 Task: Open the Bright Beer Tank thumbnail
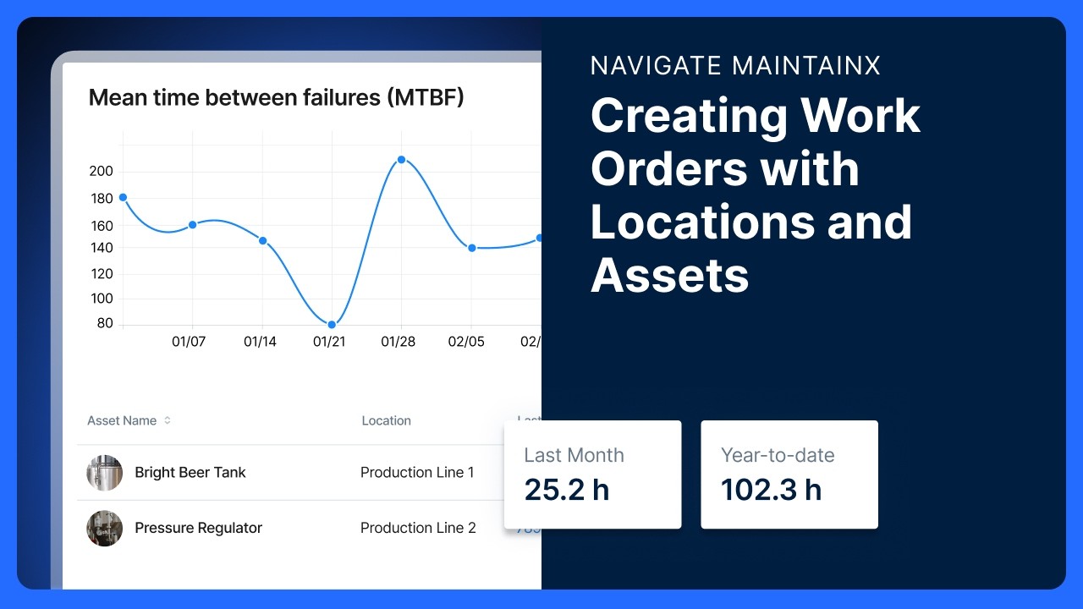click(x=105, y=473)
